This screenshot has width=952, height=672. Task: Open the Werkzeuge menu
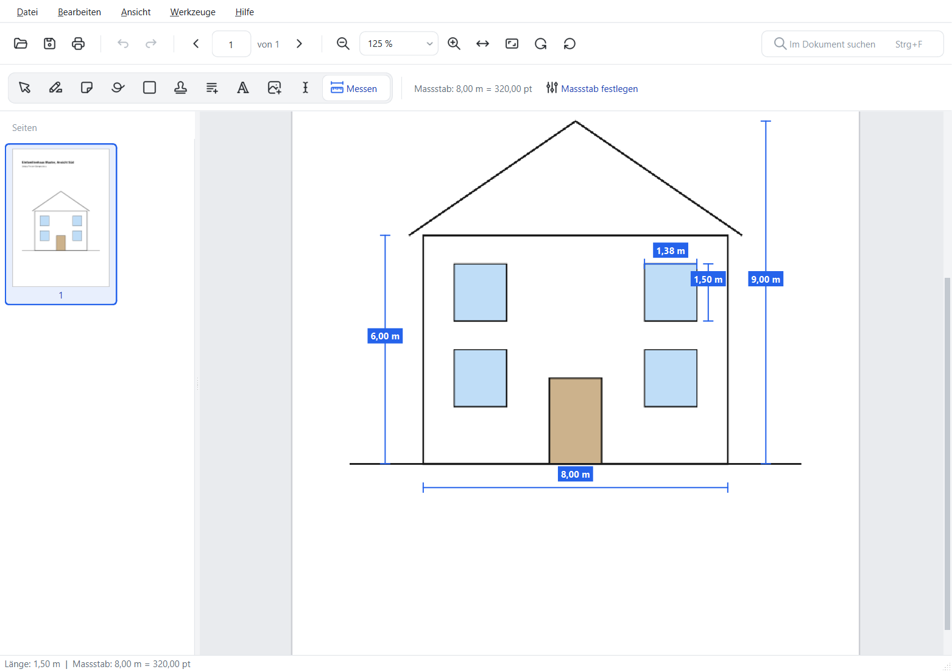(x=192, y=12)
